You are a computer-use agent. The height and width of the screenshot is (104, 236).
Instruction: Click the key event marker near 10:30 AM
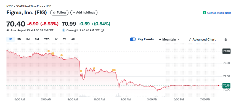(x=94, y=68)
